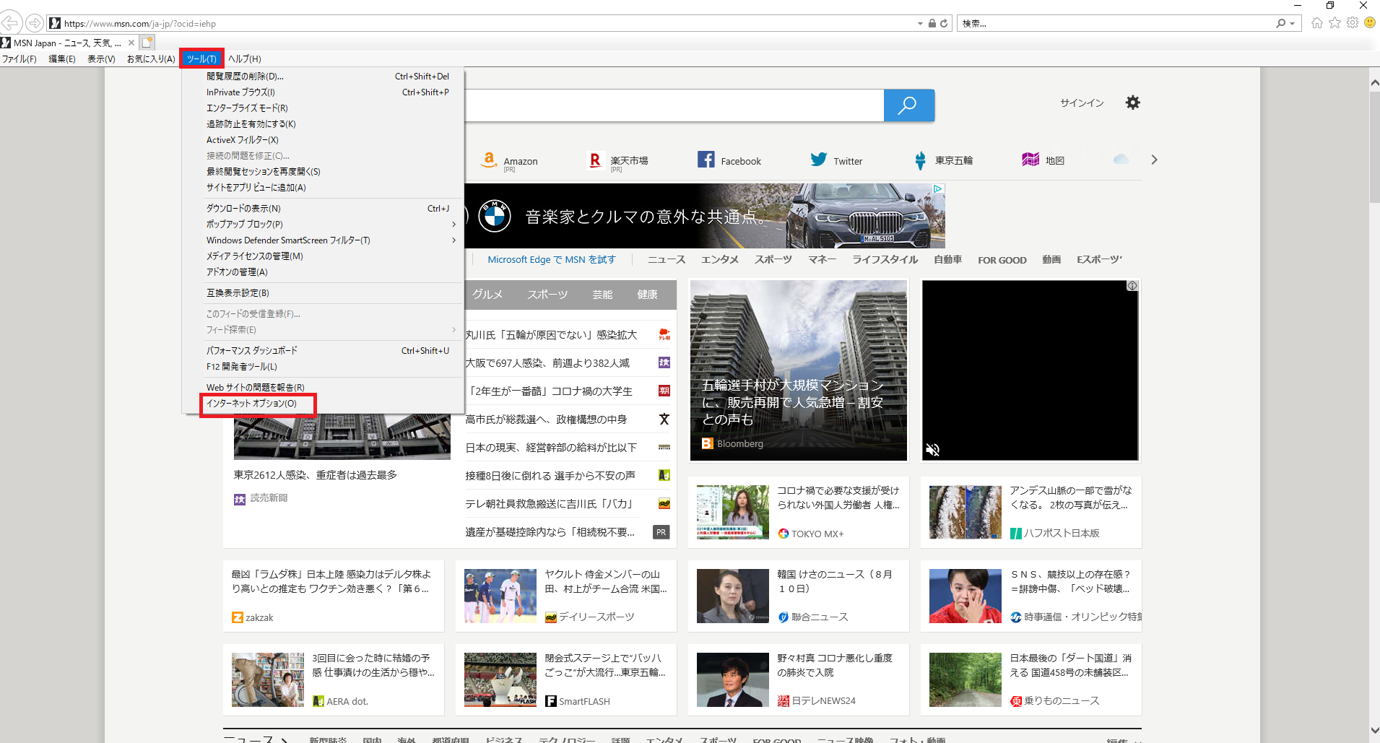1380x743 pixels.
Task: Click the blue search magnifier button
Action: (908, 105)
